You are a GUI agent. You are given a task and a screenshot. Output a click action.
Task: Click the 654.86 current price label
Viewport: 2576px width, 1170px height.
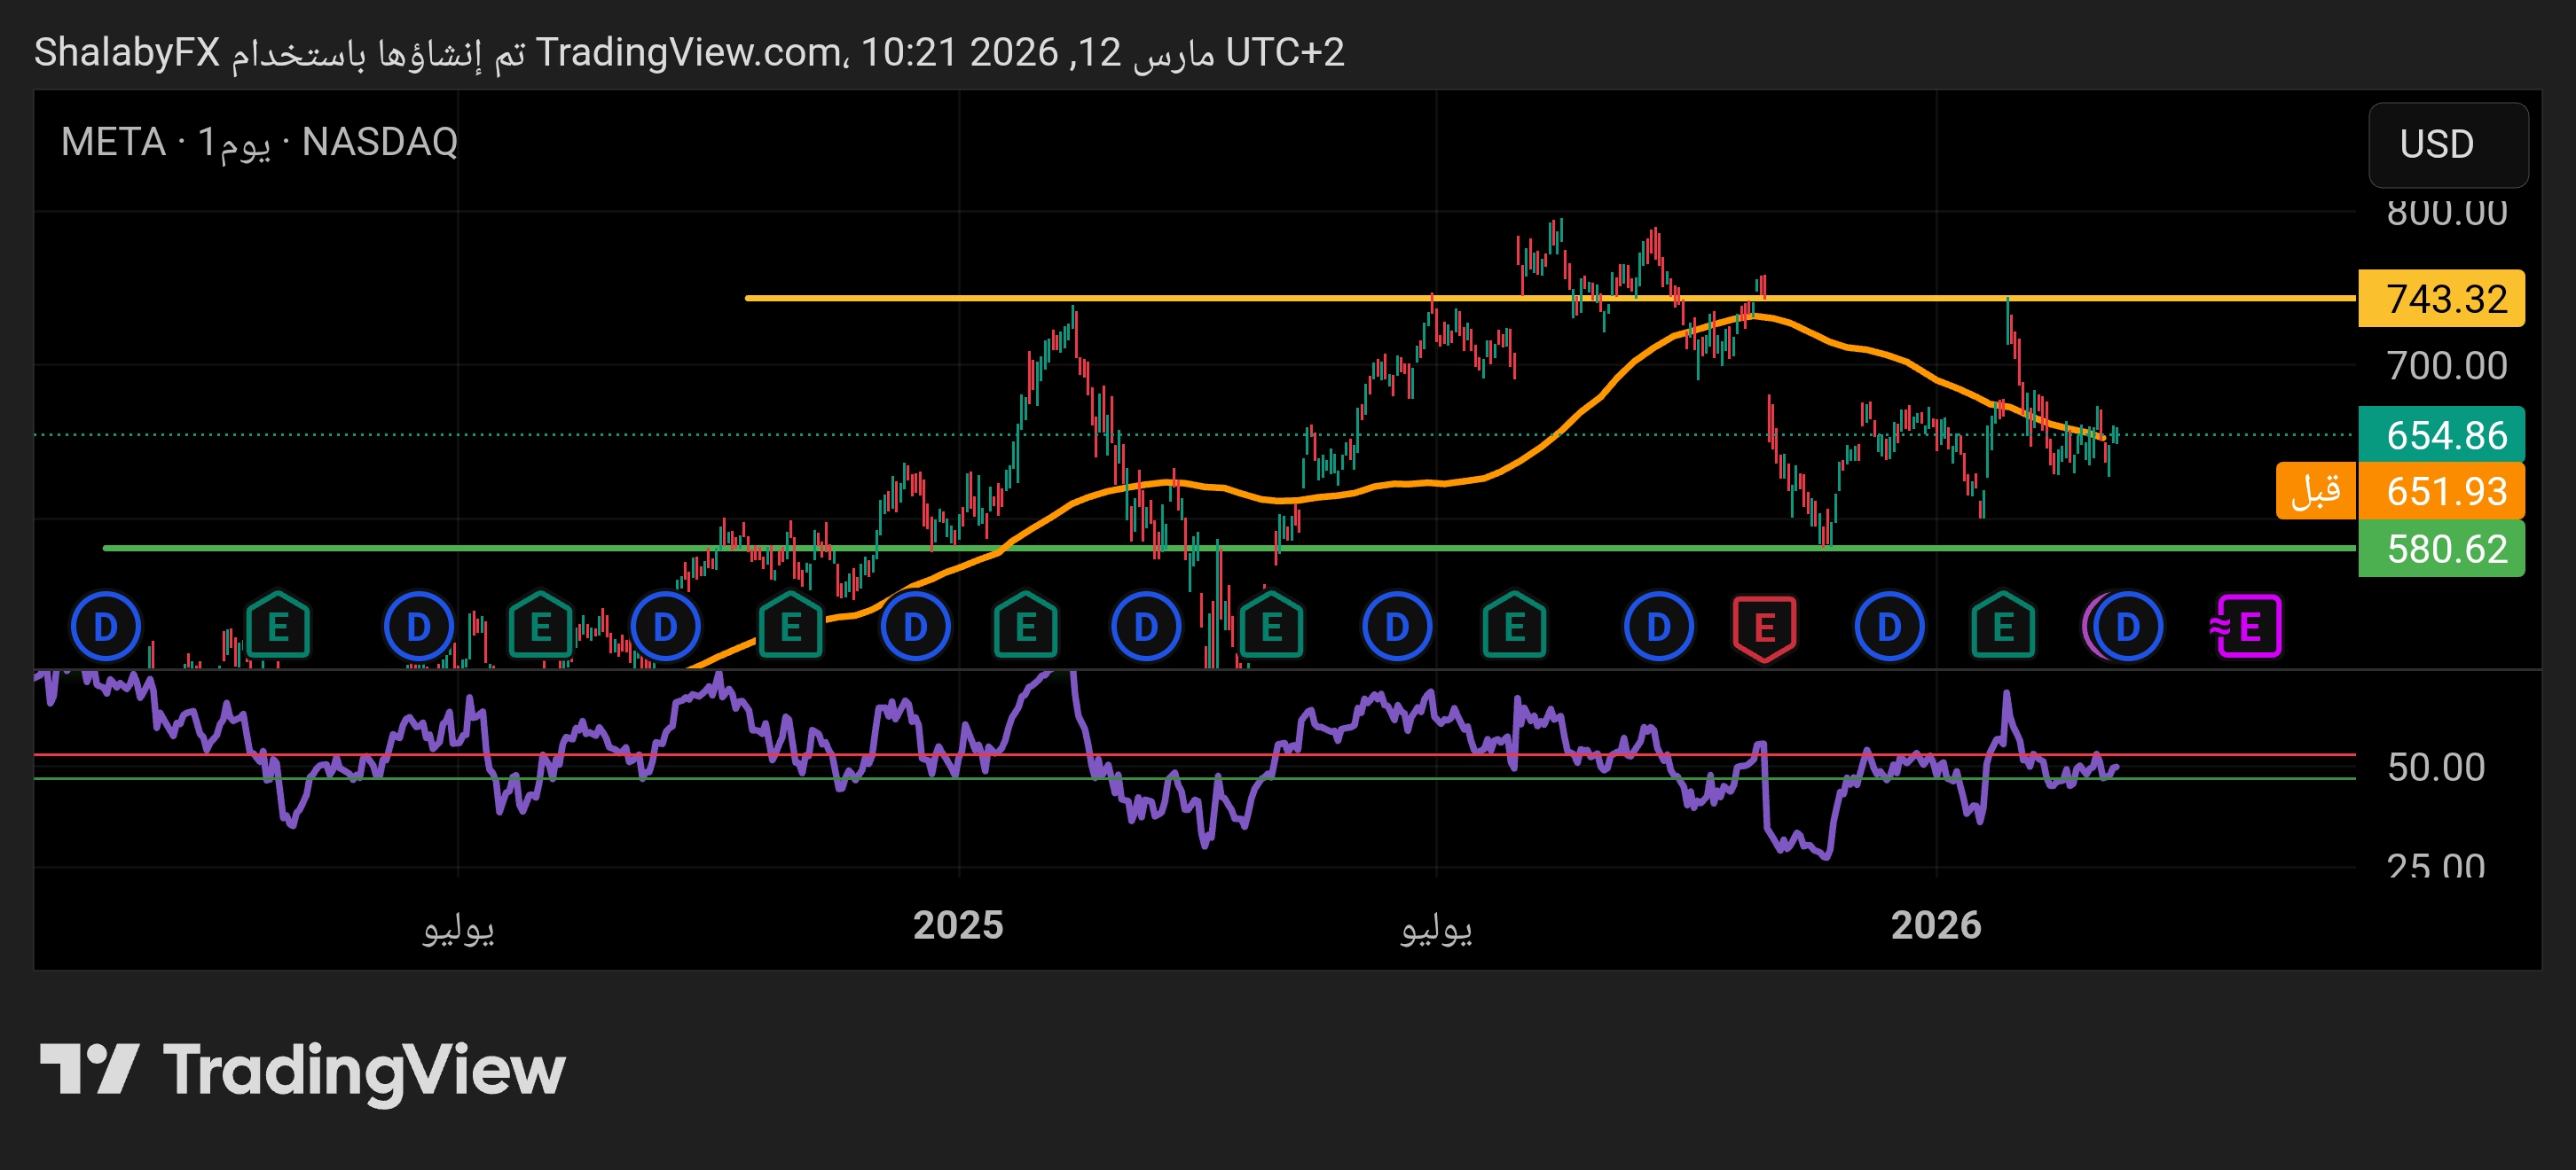[x=2441, y=435]
